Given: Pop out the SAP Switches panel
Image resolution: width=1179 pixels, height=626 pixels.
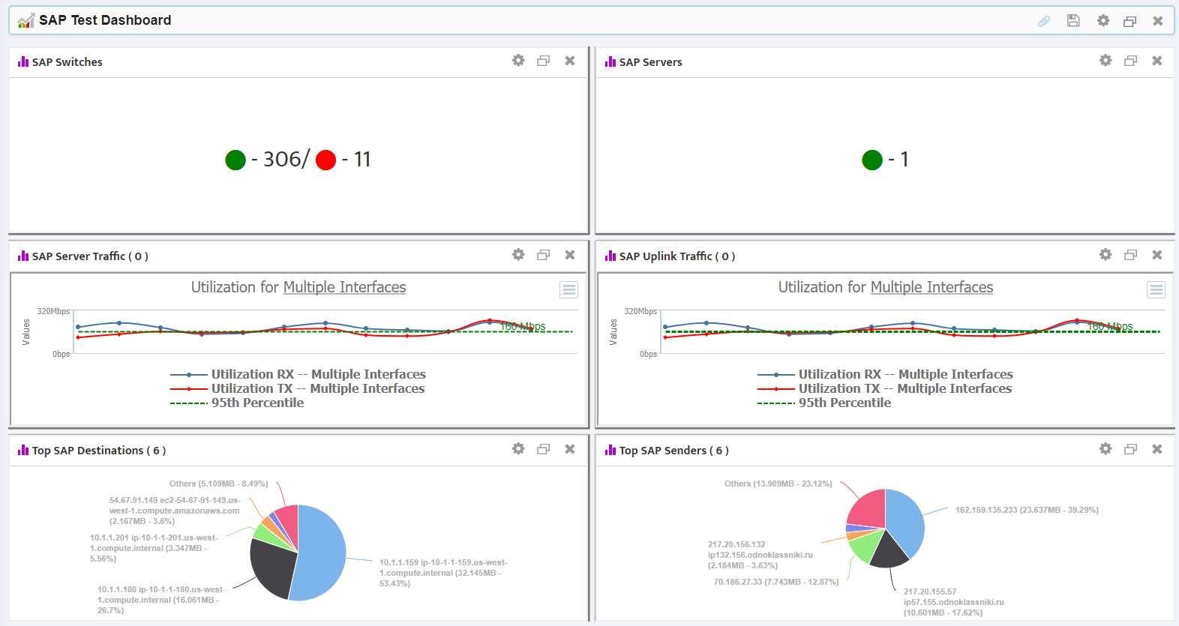Looking at the screenshot, I should pyautogui.click(x=544, y=61).
